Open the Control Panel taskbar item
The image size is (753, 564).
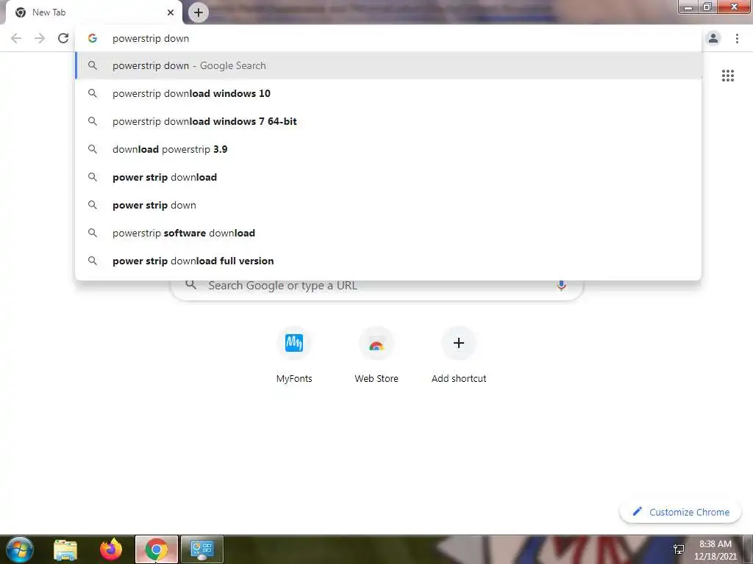202,549
